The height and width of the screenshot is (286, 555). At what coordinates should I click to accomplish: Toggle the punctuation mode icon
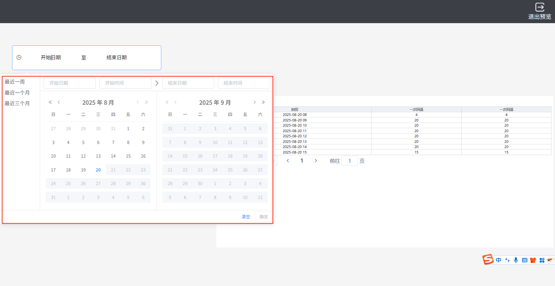(x=507, y=260)
